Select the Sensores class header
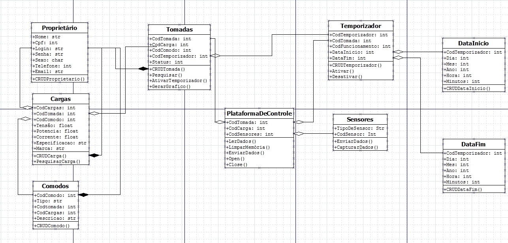Screen dimensions: 508x243 (x=360, y=120)
